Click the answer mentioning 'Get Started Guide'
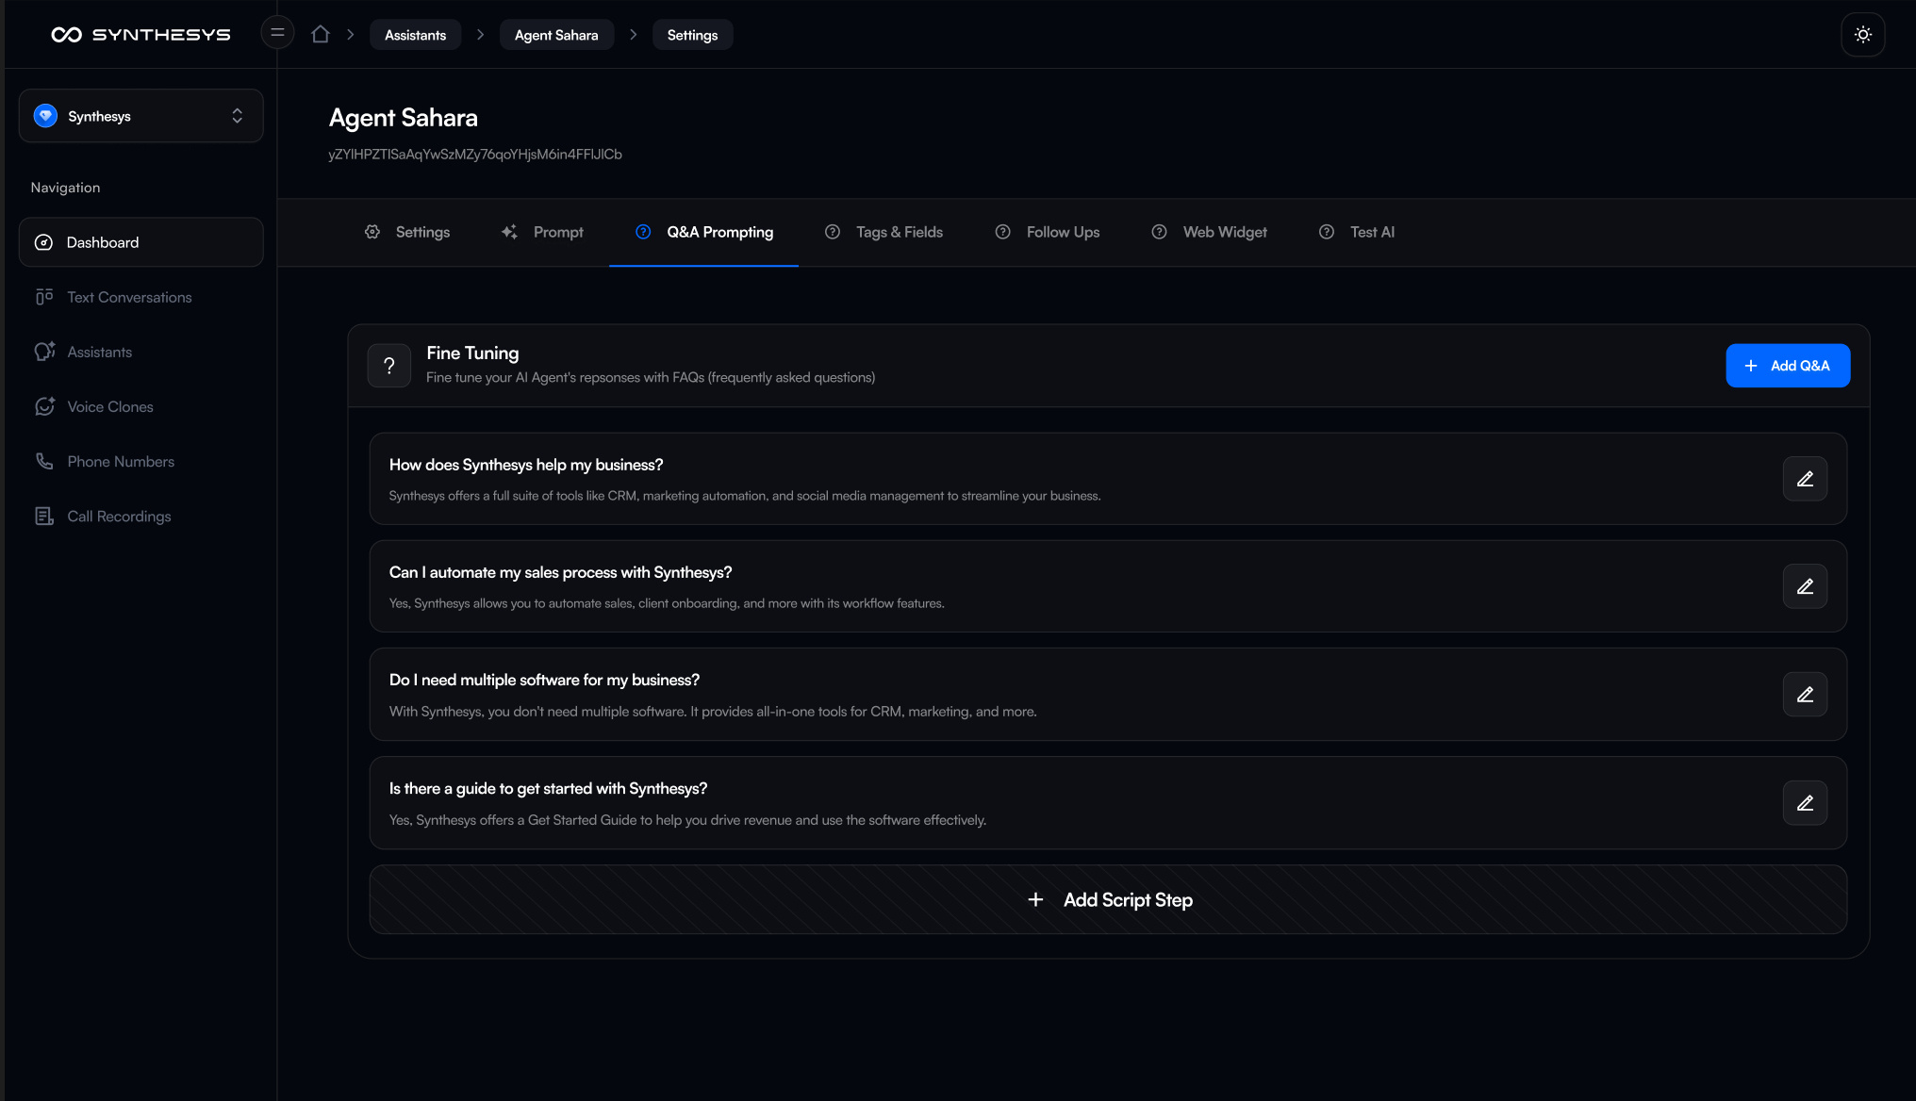Screen dimensions: 1916x1101 687,820
